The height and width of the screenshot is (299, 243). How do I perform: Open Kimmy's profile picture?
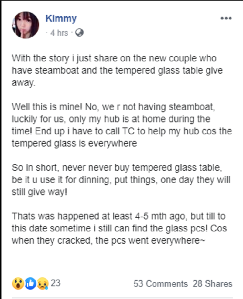click(x=24, y=24)
